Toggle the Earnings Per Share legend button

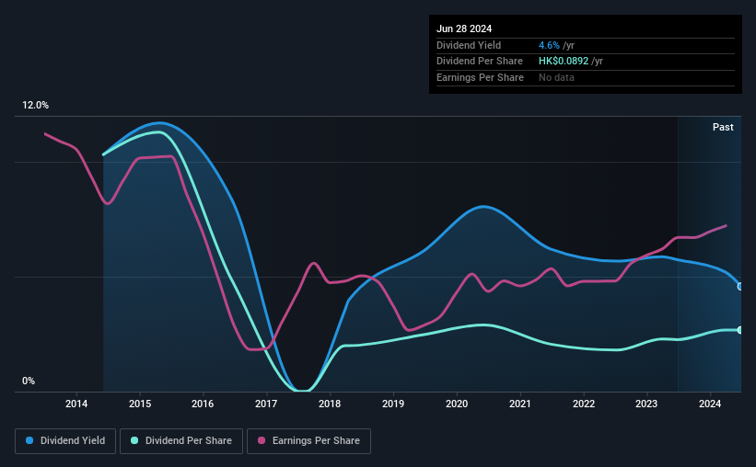coord(308,441)
